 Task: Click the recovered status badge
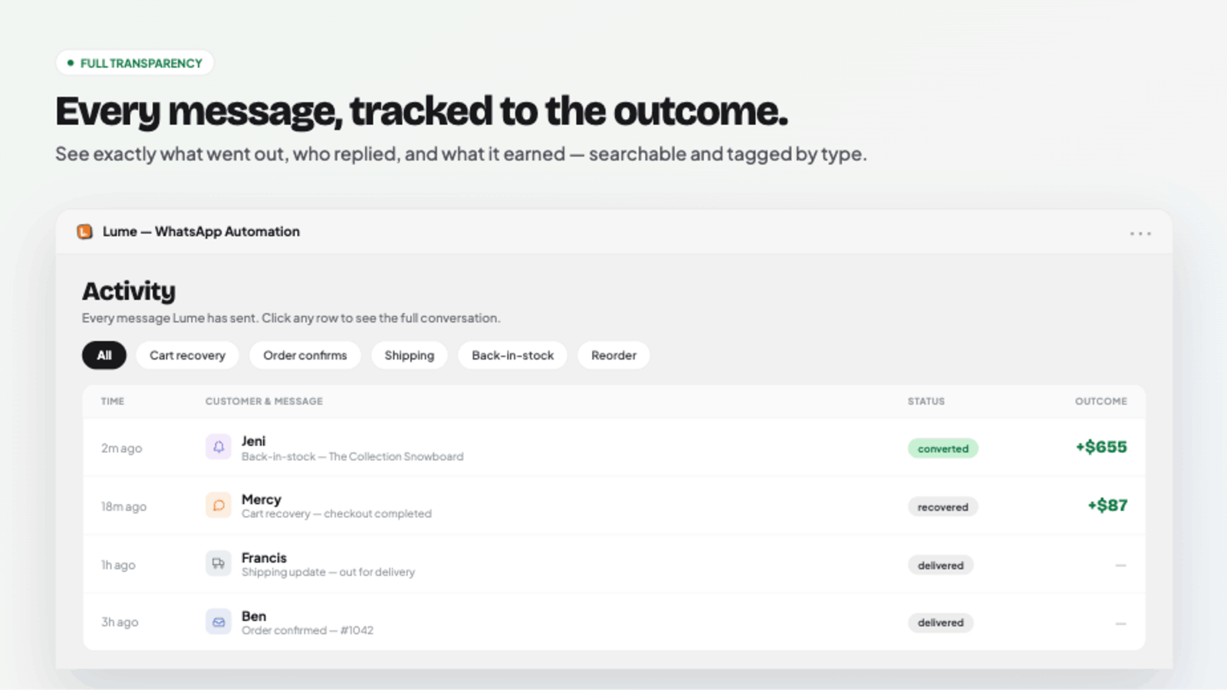(x=942, y=507)
